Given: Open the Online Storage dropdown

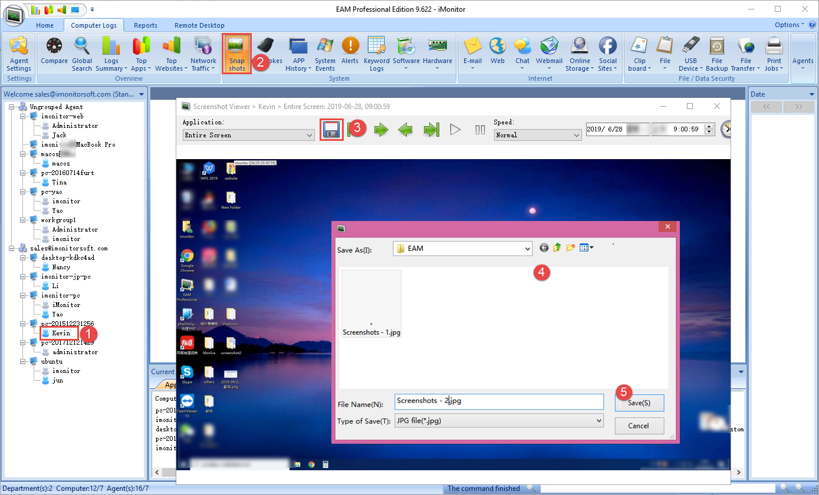Looking at the screenshot, I should [x=580, y=65].
